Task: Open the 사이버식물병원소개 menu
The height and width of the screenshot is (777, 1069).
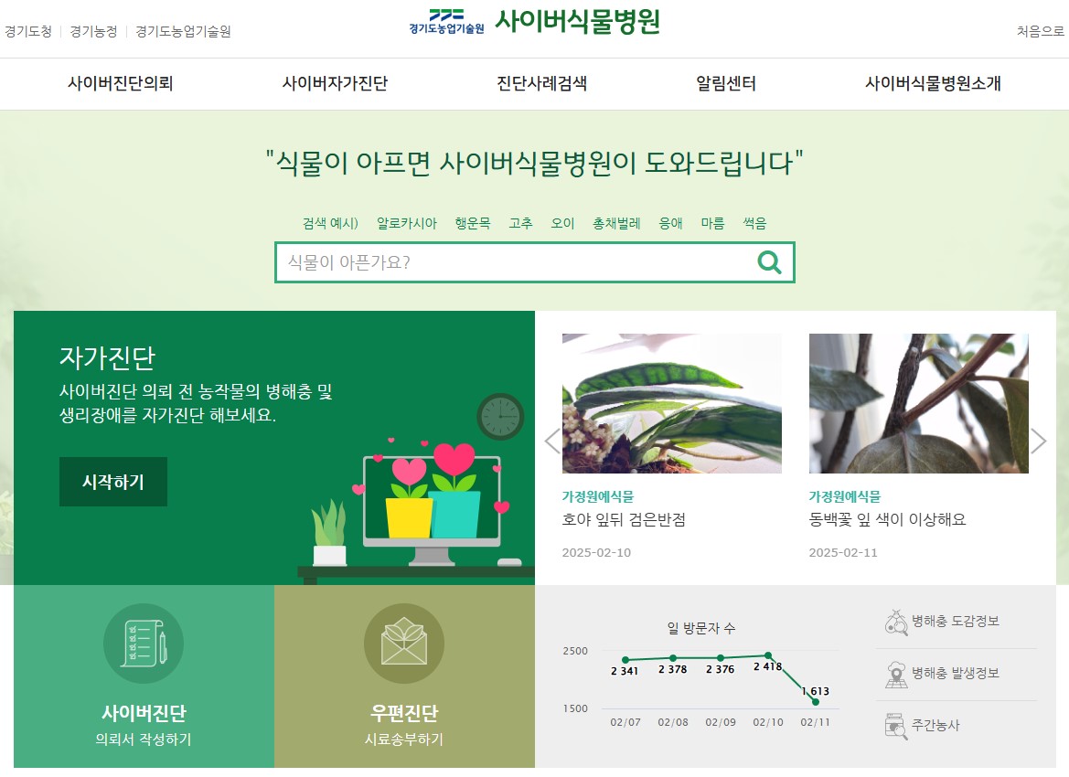Action: [934, 83]
